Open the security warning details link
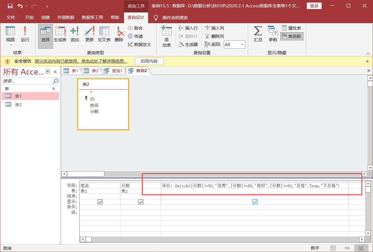Viewport: 373px width, 252px height. point(81,61)
